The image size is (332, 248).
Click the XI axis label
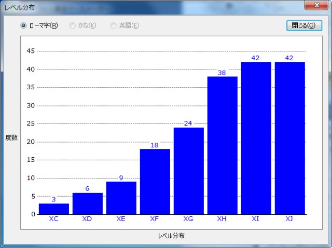click(x=255, y=219)
